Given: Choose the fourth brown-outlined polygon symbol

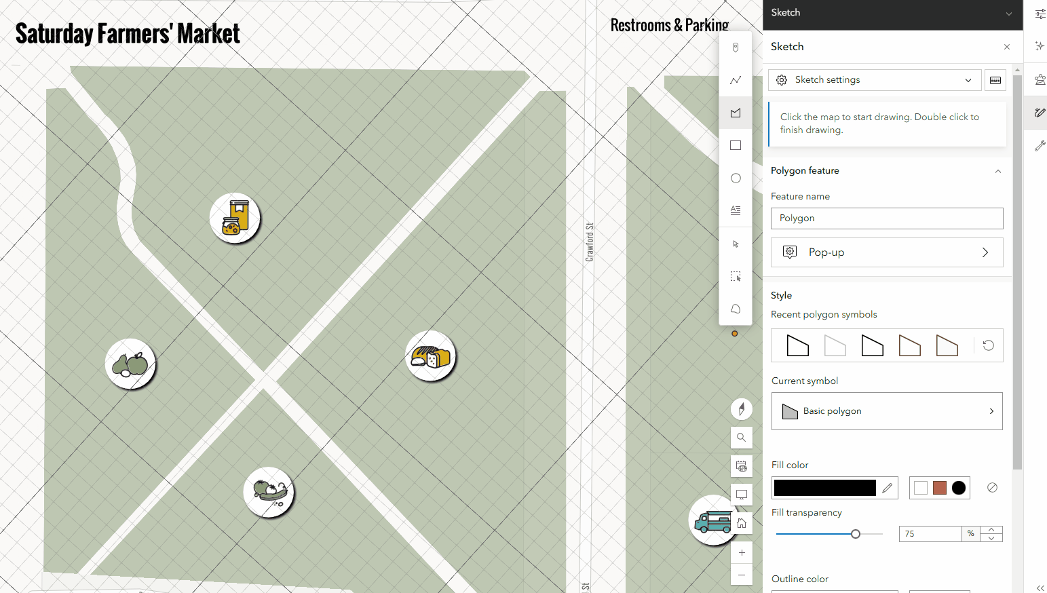Looking at the screenshot, I should [x=910, y=345].
